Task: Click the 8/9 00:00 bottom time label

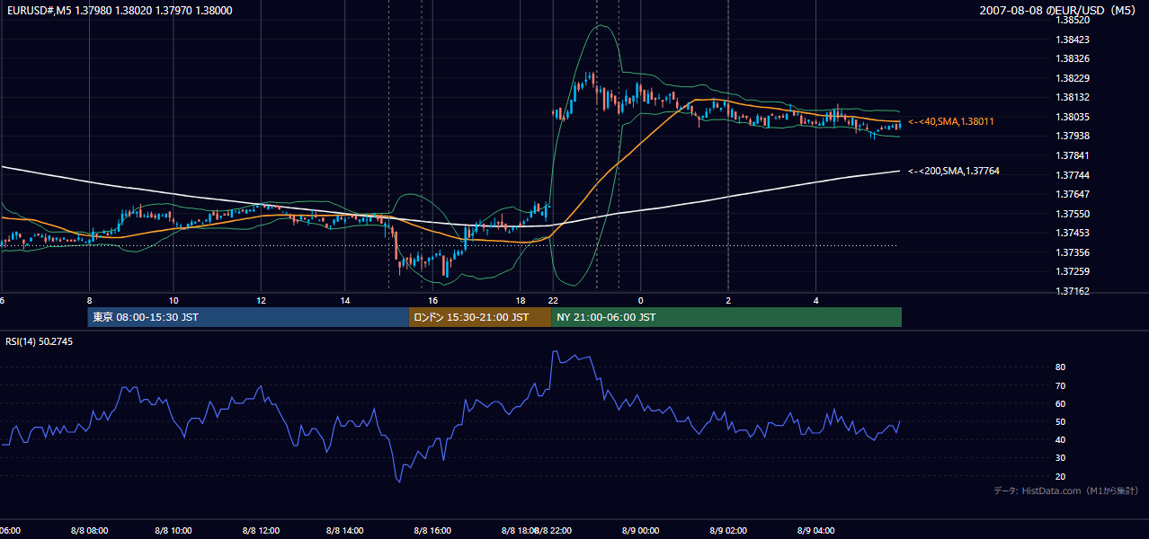Action: click(641, 531)
